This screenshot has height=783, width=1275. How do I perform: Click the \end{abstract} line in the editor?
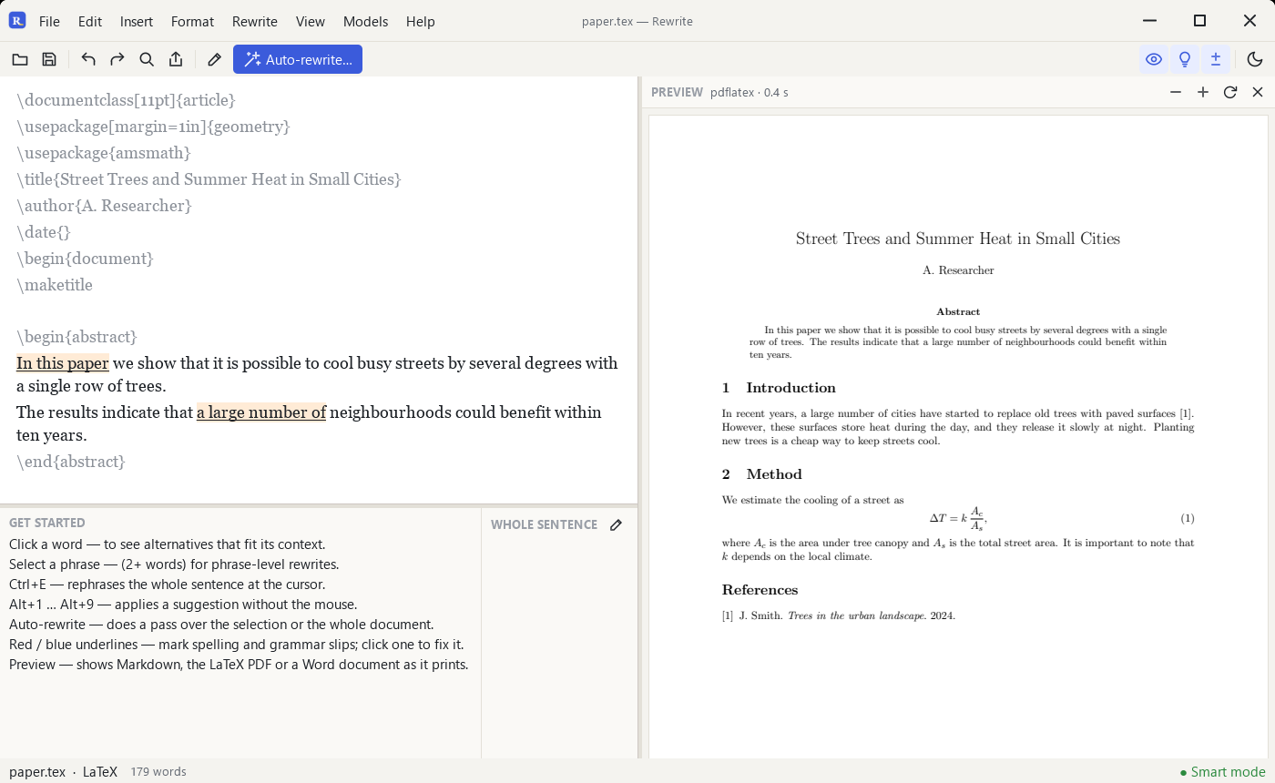coord(71,462)
